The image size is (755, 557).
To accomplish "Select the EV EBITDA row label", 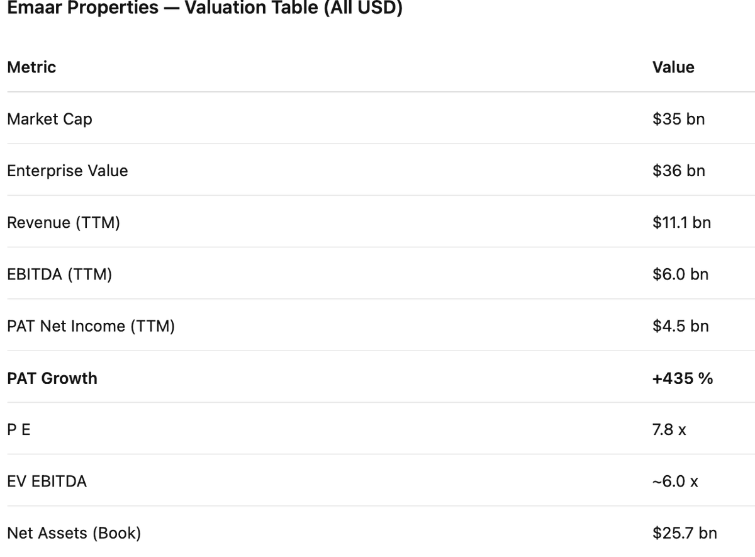I will tap(47, 481).
